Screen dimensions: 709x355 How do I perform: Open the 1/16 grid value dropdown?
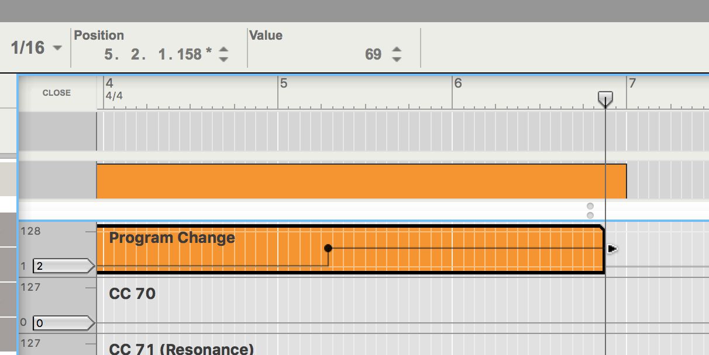36,48
